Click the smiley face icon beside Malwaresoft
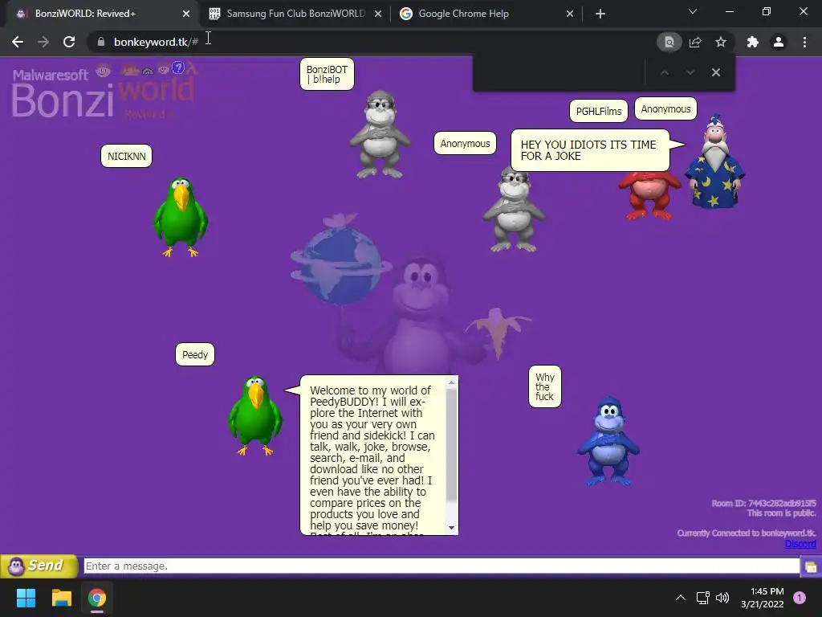Screen dimensions: 822x617 tap(104, 70)
